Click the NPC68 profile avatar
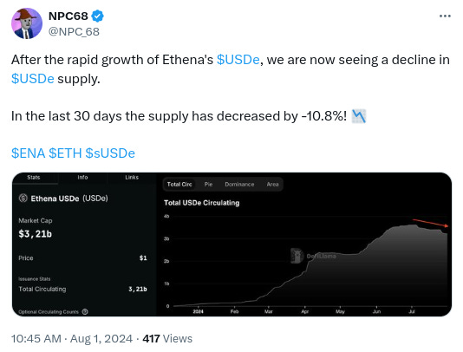 tap(27, 23)
